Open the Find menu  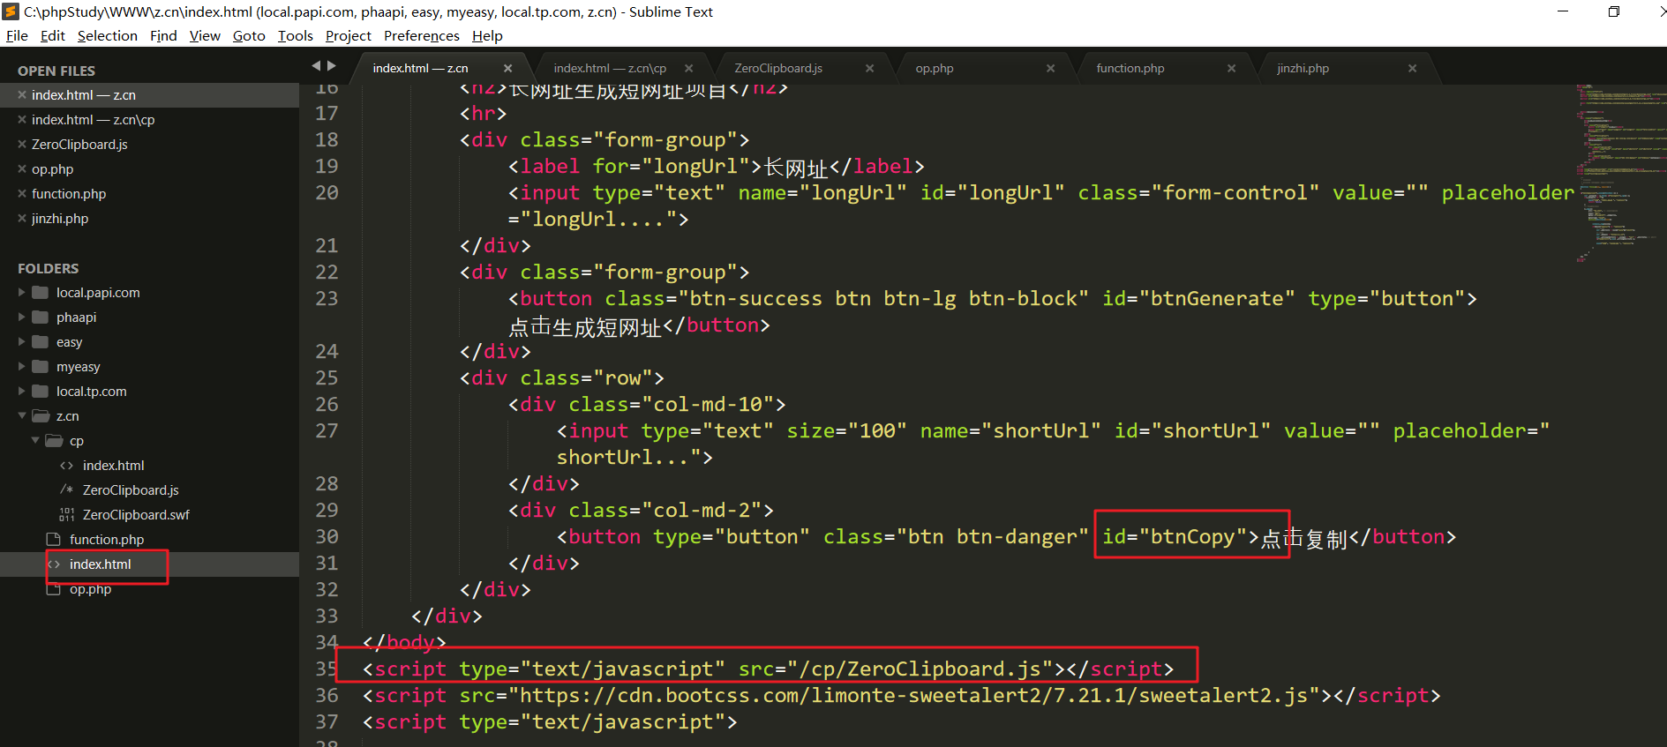(163, 35)
